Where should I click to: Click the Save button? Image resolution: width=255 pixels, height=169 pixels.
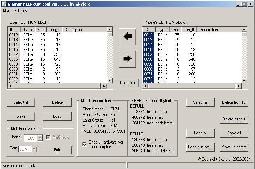(21, 116)
